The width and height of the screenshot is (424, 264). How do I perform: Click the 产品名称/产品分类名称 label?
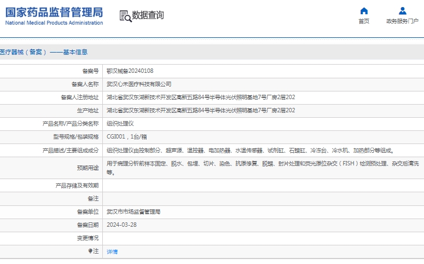click(x=71, y=124)
